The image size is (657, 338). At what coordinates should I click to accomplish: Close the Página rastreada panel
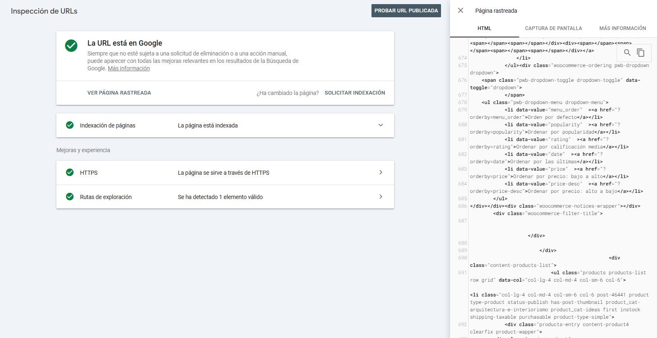coord(460,11)
